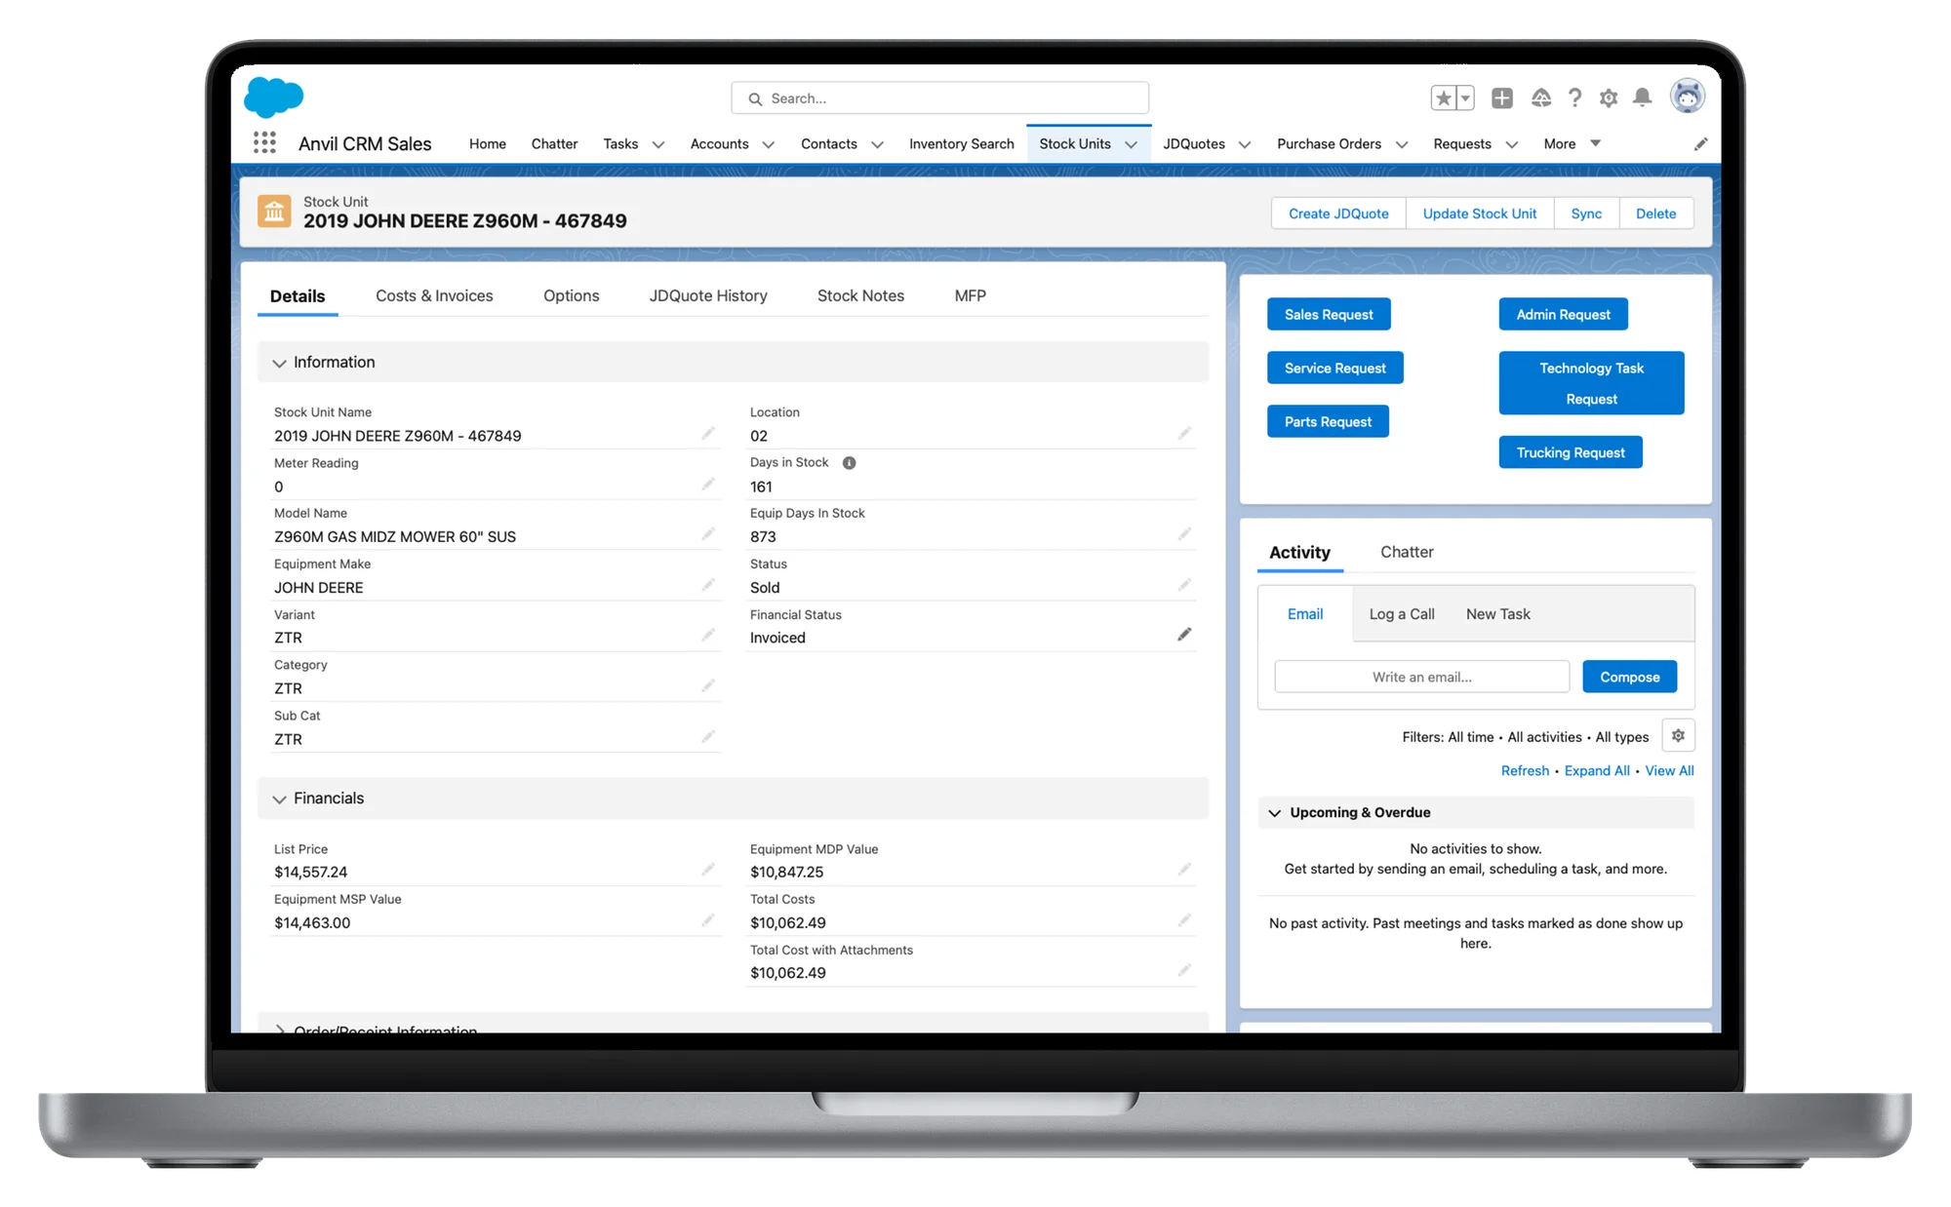
Task: Click the navigation bar edit pencil
Action: (x=1700, y=144)
